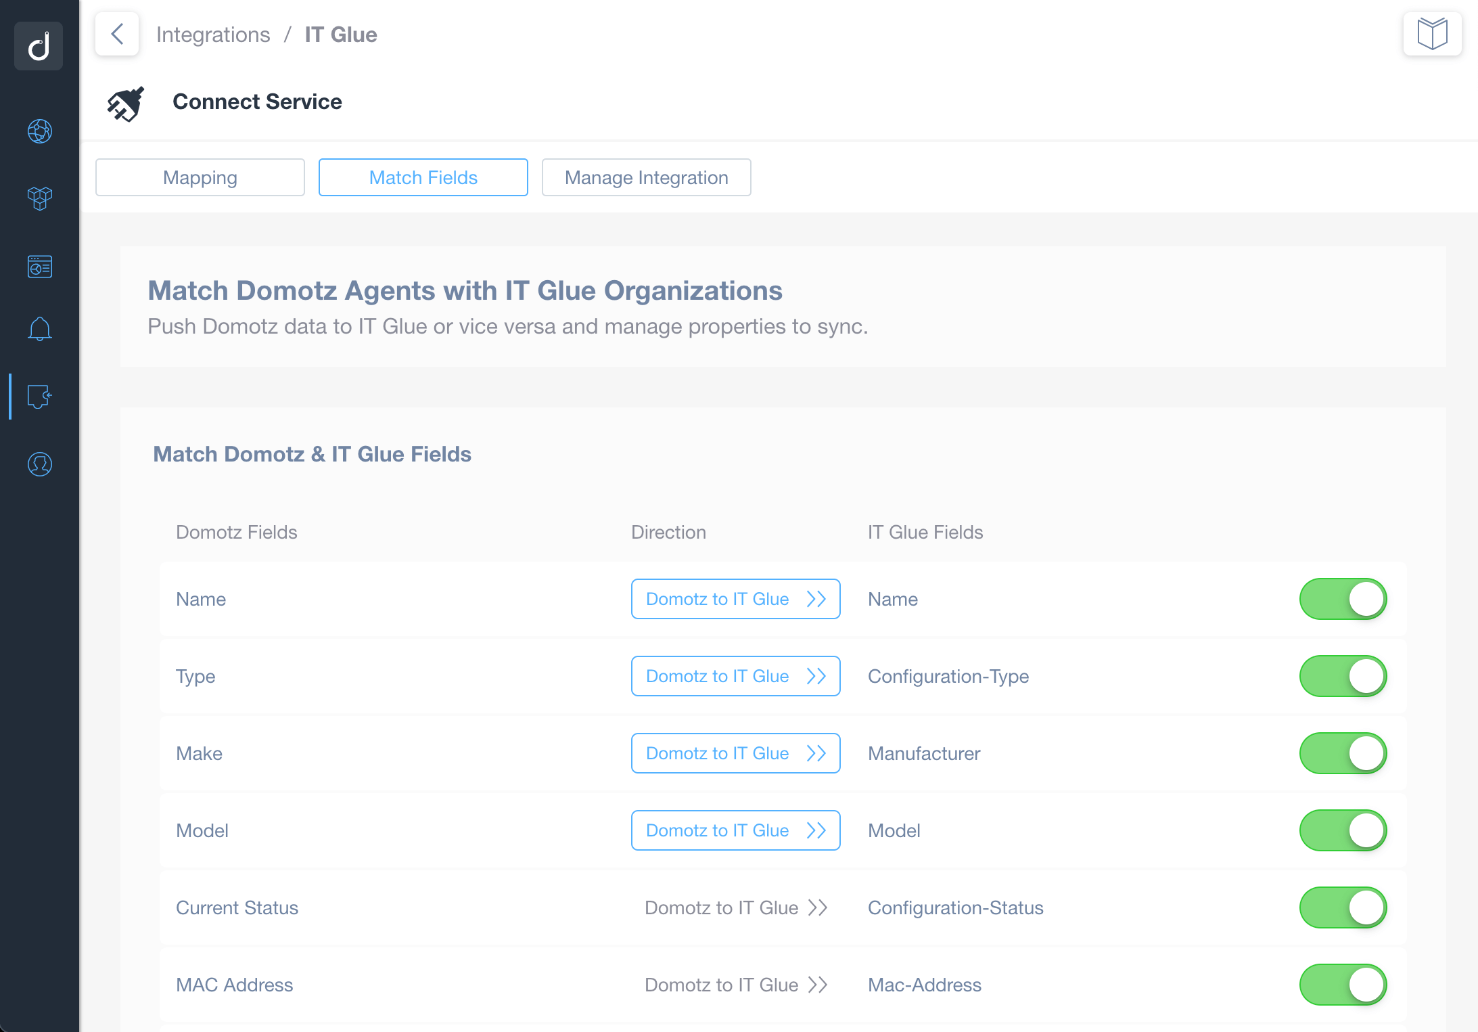Switch to the Mapping tab
The image size is (1478, 1032).
[x=200, y=177]
